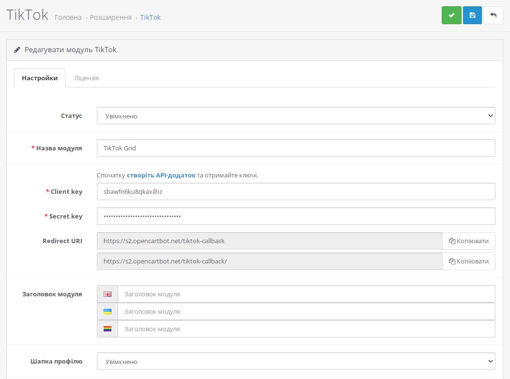Open Розширення breadcrumb link
The image size is (510, 379).
(110, 17)
